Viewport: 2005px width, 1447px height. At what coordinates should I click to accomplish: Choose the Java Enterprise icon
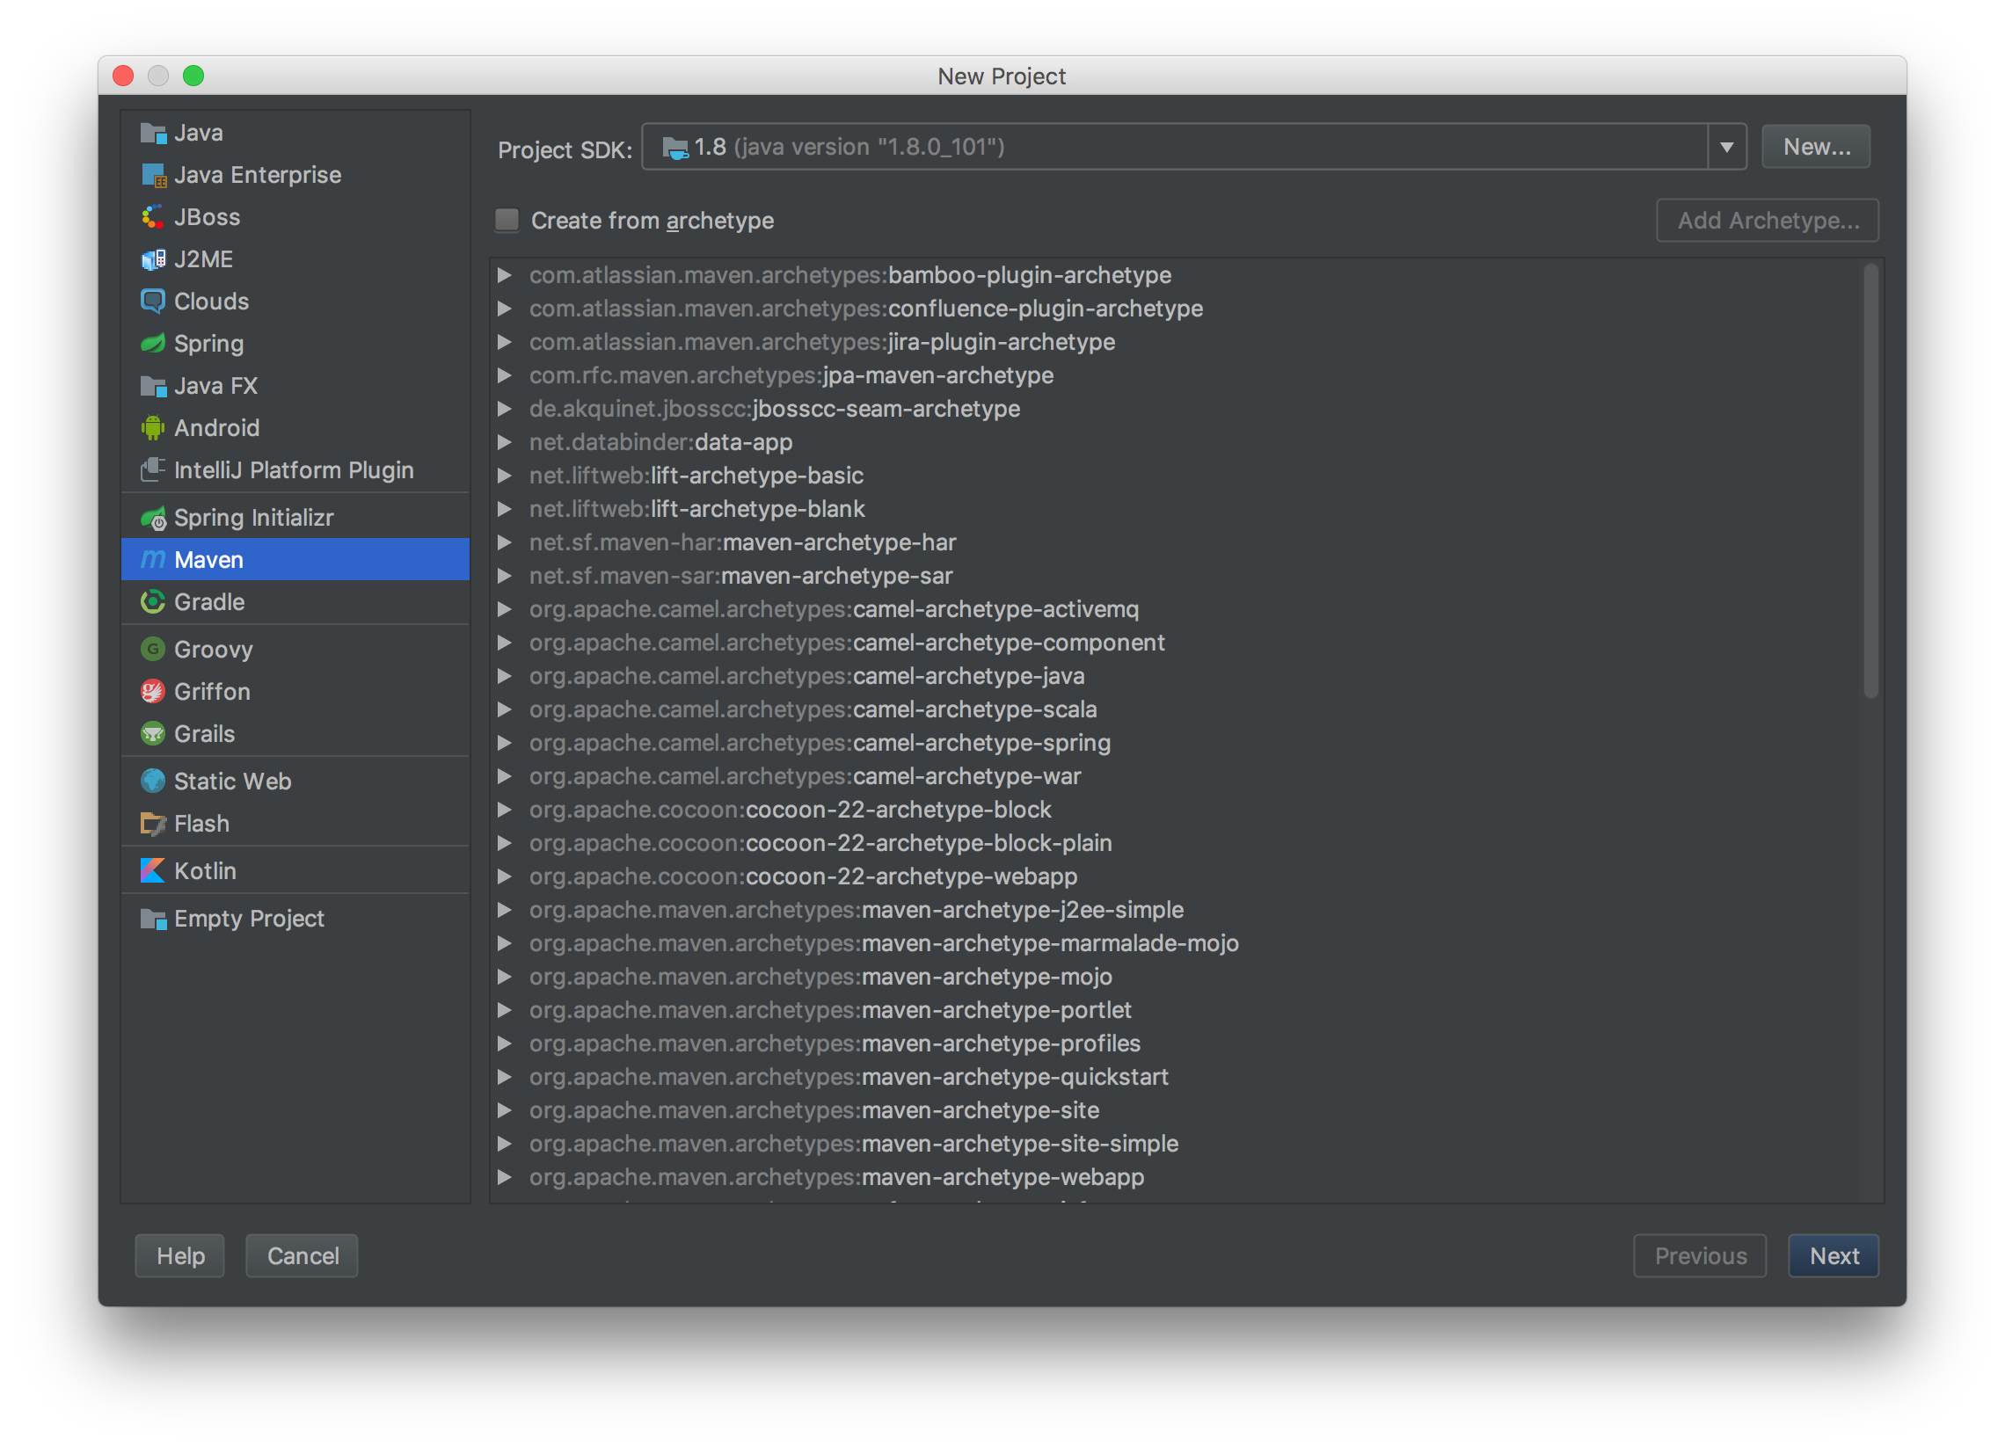click(x=153, y=175)
